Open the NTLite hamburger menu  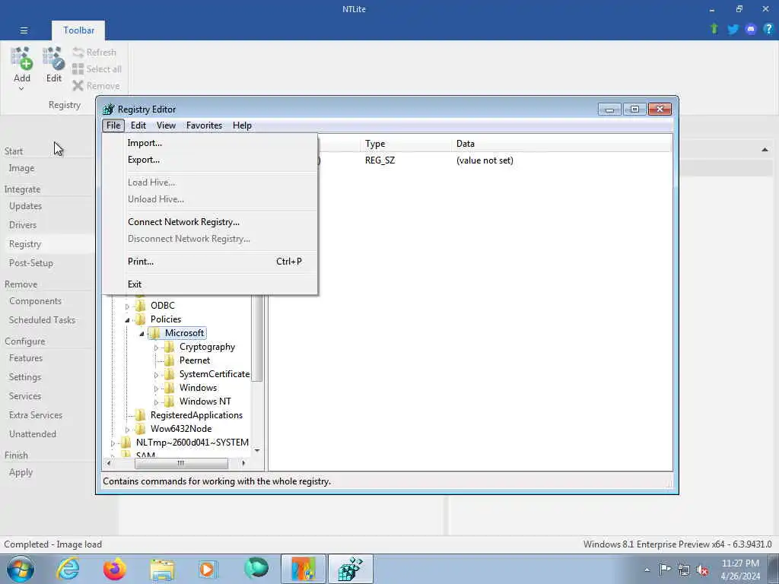24,30
